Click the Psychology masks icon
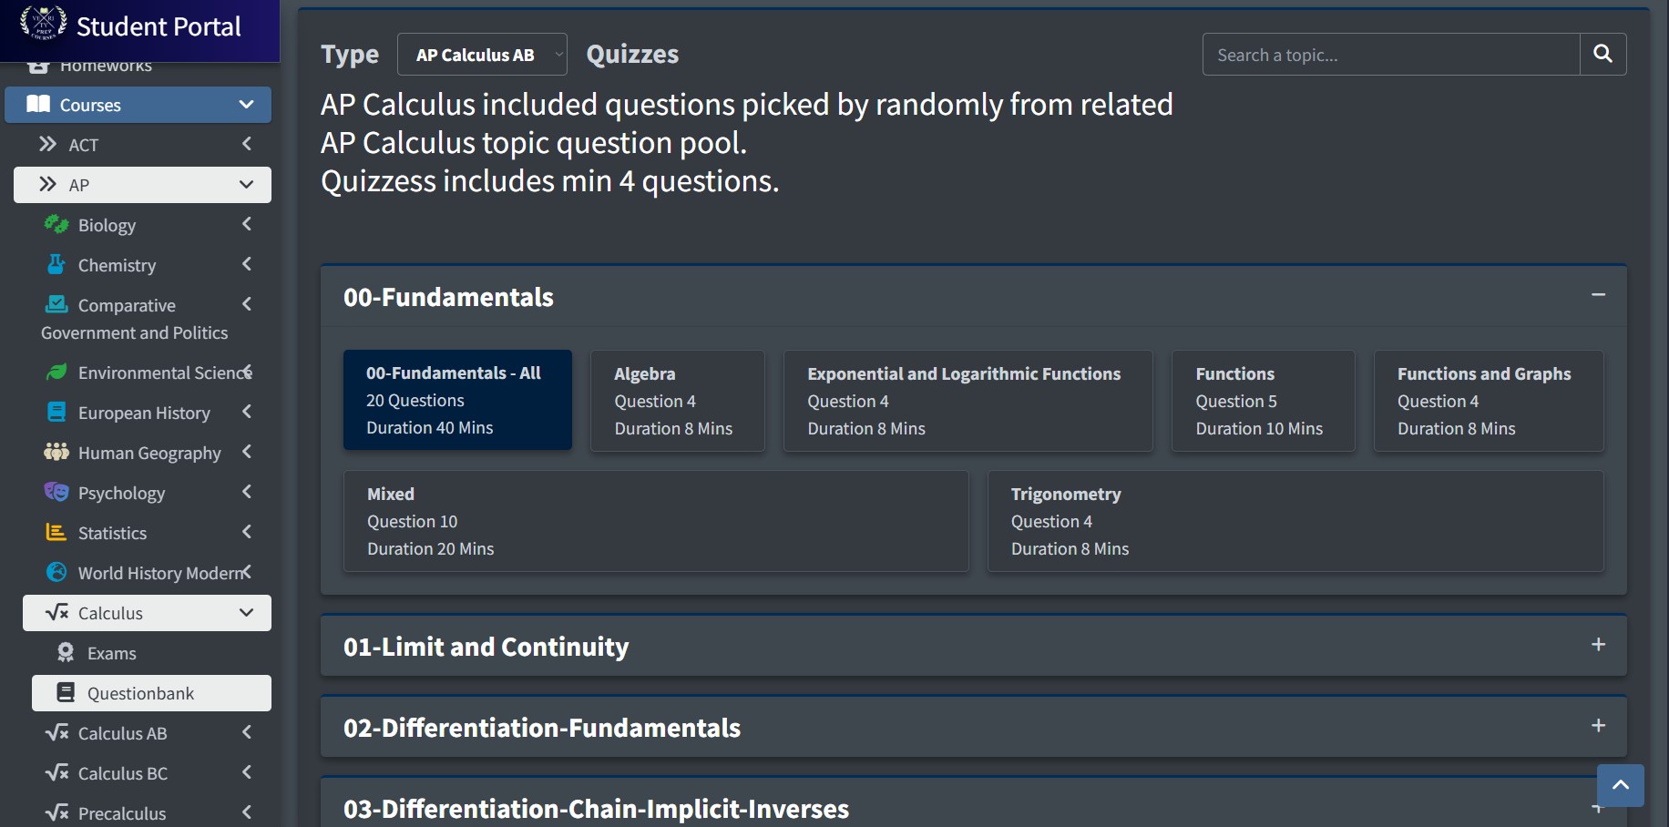Viewport: 1669px width, 827px height. (x=56, y=493)
